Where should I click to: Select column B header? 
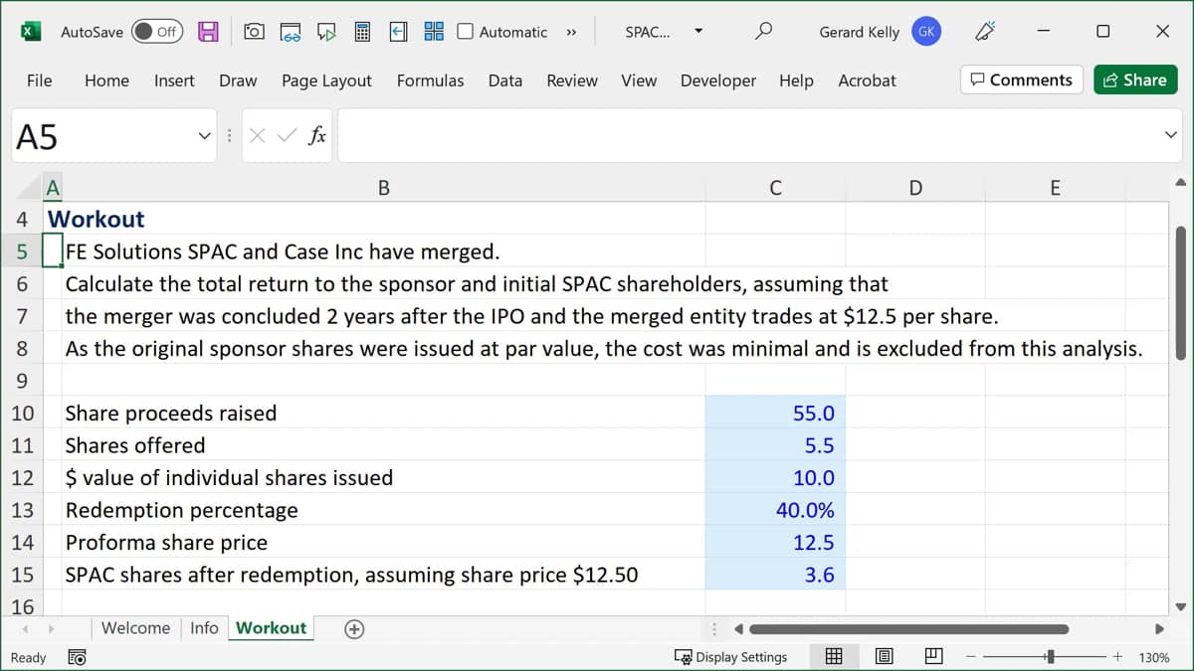[x=384, y=187]
